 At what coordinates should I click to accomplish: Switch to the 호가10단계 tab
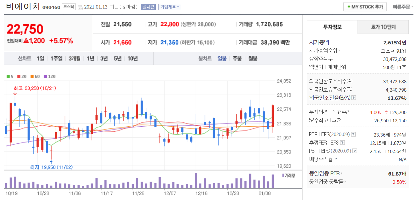[x=383, y=27]
